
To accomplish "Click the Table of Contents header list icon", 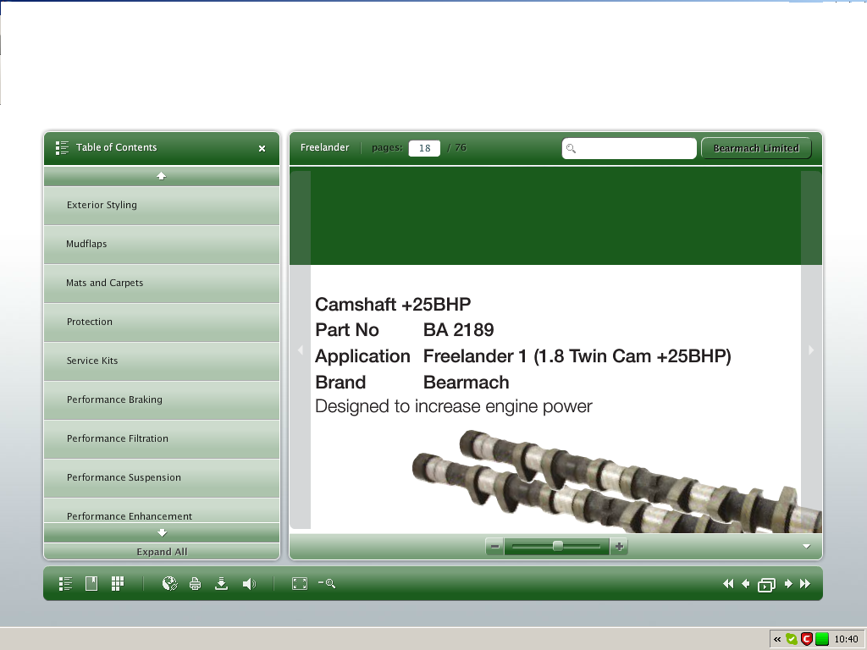I will (62, 147).
